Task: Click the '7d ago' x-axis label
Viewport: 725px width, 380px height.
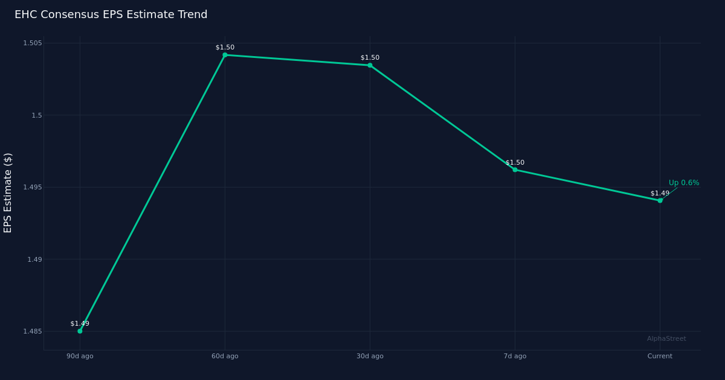Action: coord(515,356)
